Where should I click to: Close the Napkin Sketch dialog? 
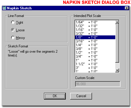pyautogui.click(x=127, y=8)
